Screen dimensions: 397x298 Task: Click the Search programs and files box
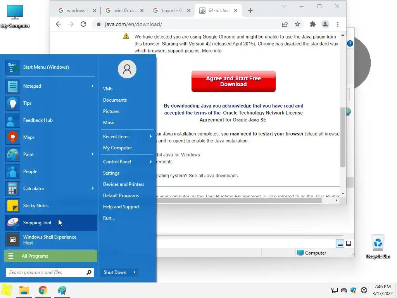(x=50, y=272)
